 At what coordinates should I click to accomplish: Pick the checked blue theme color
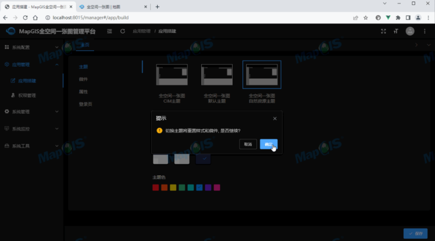pyautogui.click(x=199, y=187)
